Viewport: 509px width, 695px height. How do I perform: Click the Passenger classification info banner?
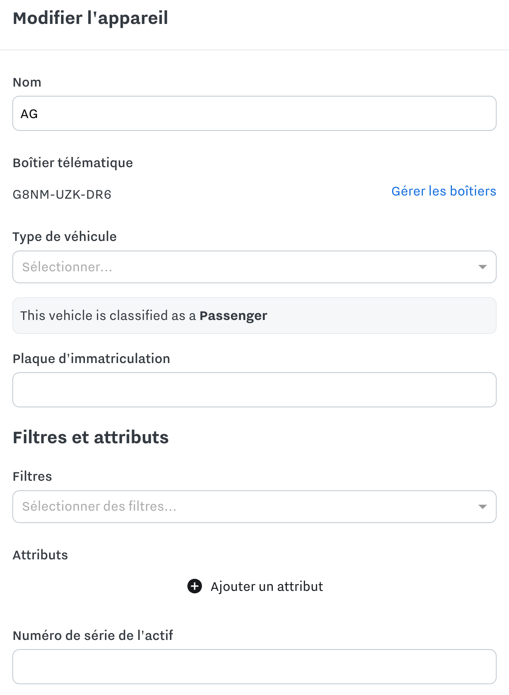pos(254,316)
